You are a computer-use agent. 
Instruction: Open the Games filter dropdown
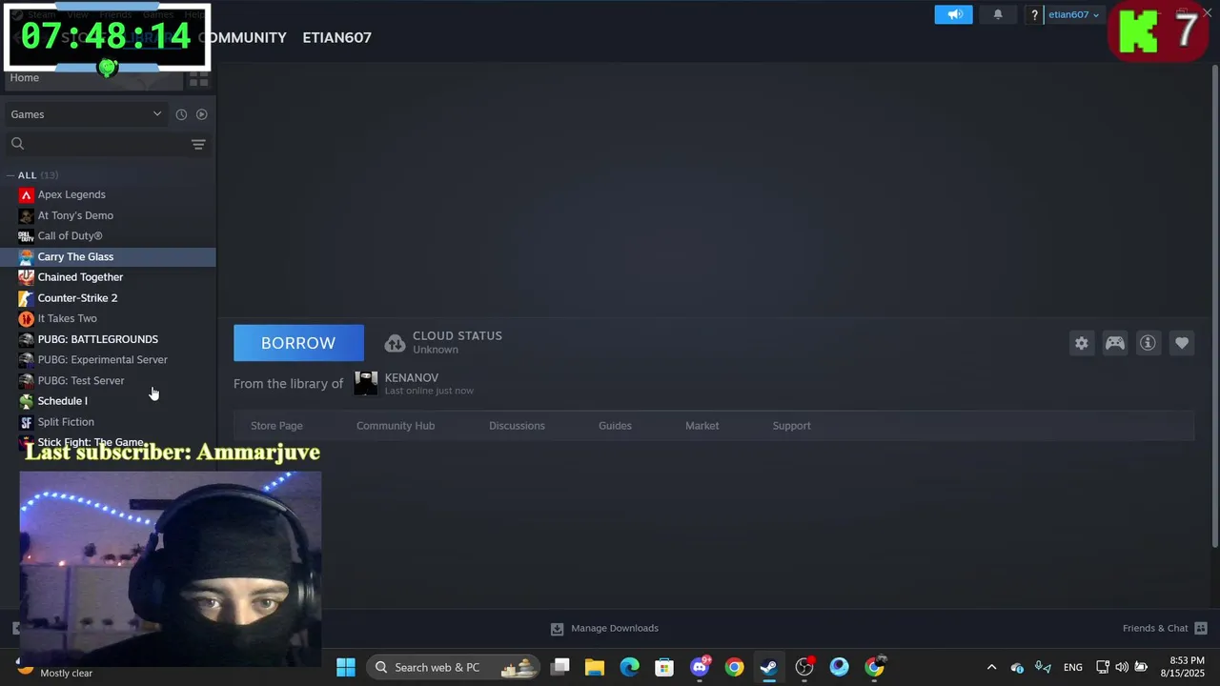(x=86, y=114)
